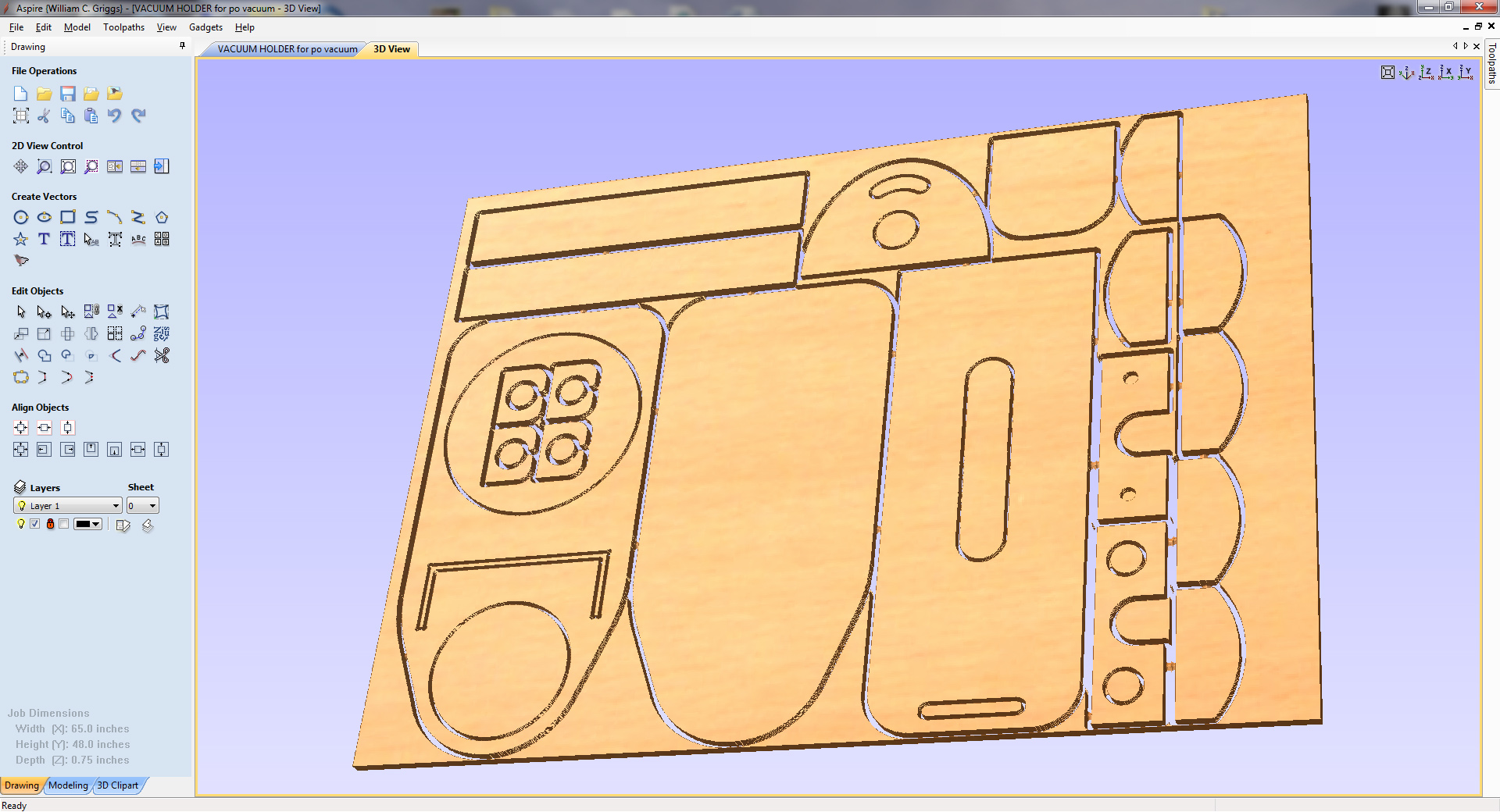Click Center in Material align icon
The width and height of the screenshot is (1500, 812).
[21, 427]
